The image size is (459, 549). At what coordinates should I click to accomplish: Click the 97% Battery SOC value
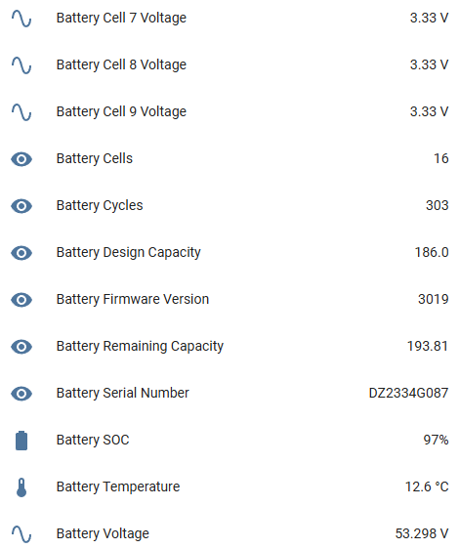(x=436, y=440)
